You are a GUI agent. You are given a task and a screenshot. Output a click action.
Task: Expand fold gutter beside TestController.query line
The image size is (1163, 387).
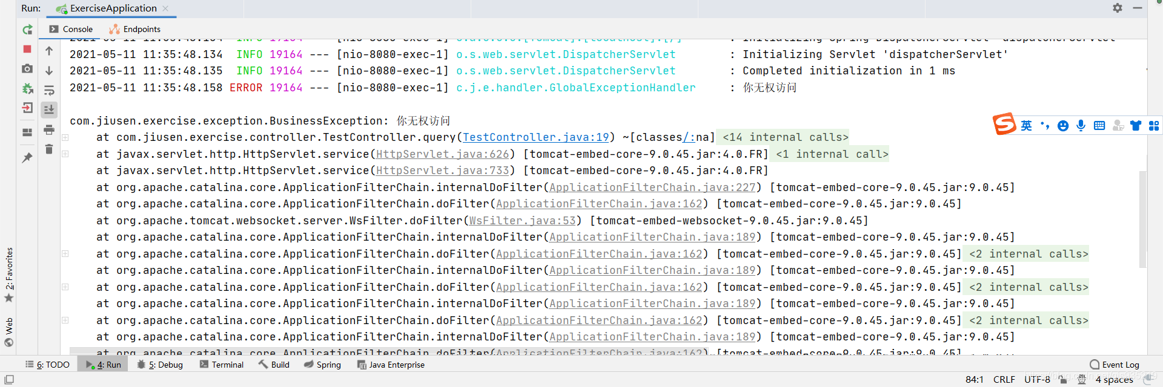coord(65,138)
